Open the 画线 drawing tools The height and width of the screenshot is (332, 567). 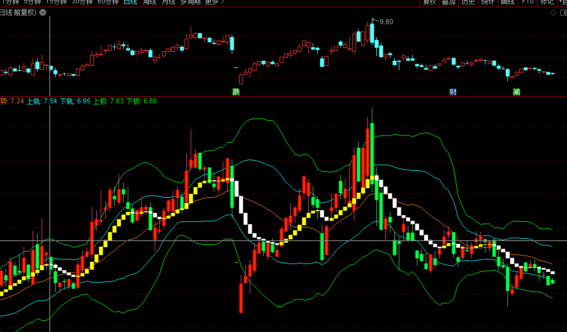coord(507,2)
